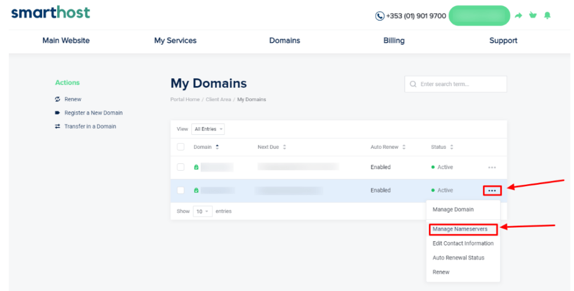Check the first domain row checkbox
The image size is (574, 291).
pyautogui.click(x=180, y=167)
